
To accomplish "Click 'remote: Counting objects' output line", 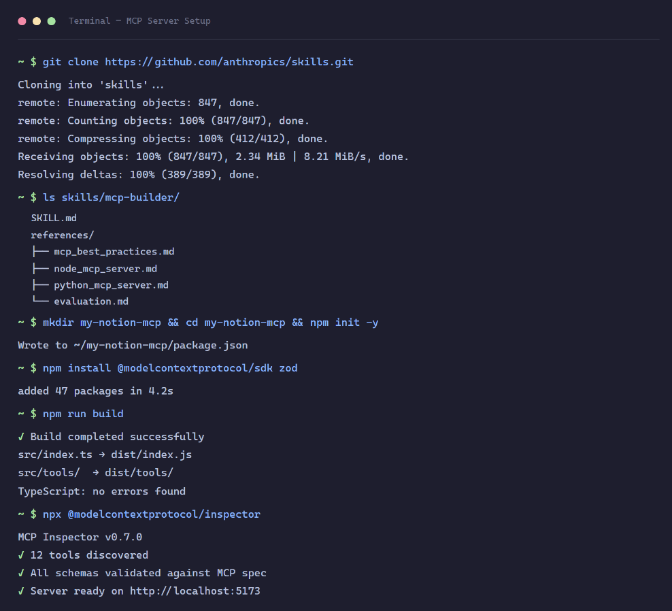I will [163, 121].
